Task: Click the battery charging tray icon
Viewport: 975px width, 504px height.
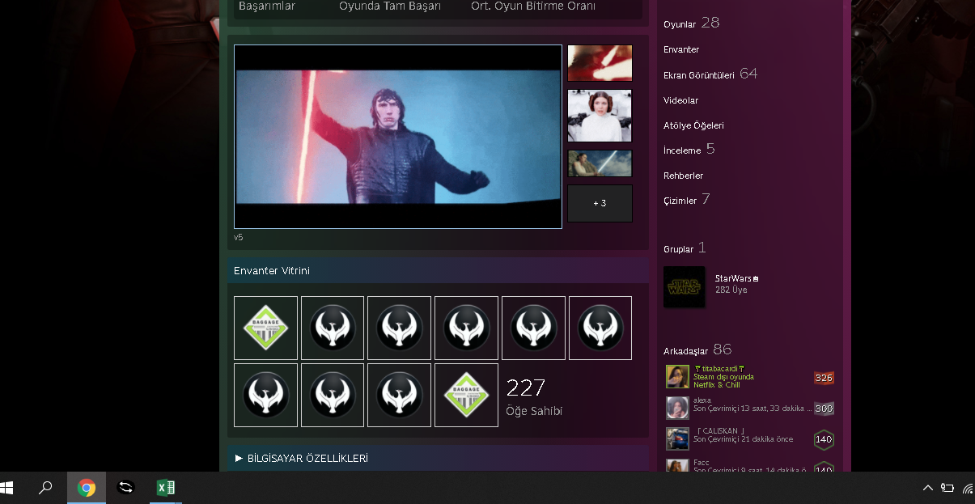Action: [947, 488]
